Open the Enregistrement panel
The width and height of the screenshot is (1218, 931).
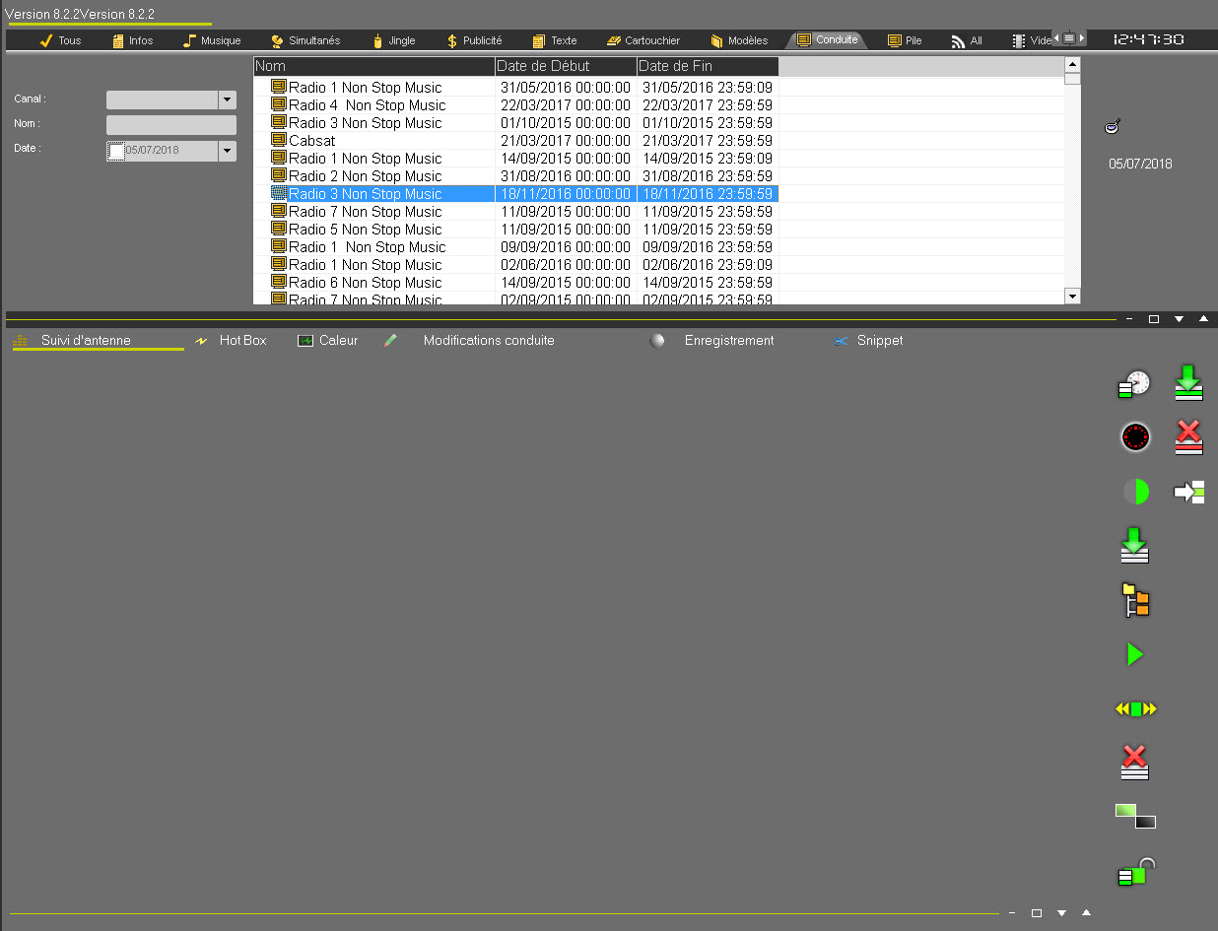click(x=728, y=341)
